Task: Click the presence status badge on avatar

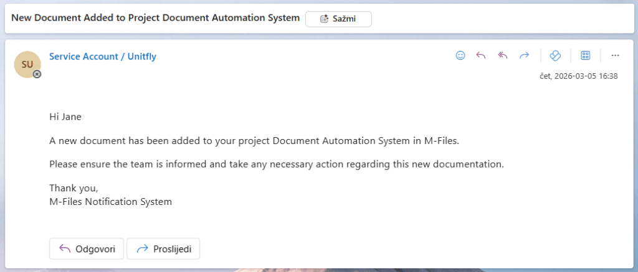Action: coord(37,74)
